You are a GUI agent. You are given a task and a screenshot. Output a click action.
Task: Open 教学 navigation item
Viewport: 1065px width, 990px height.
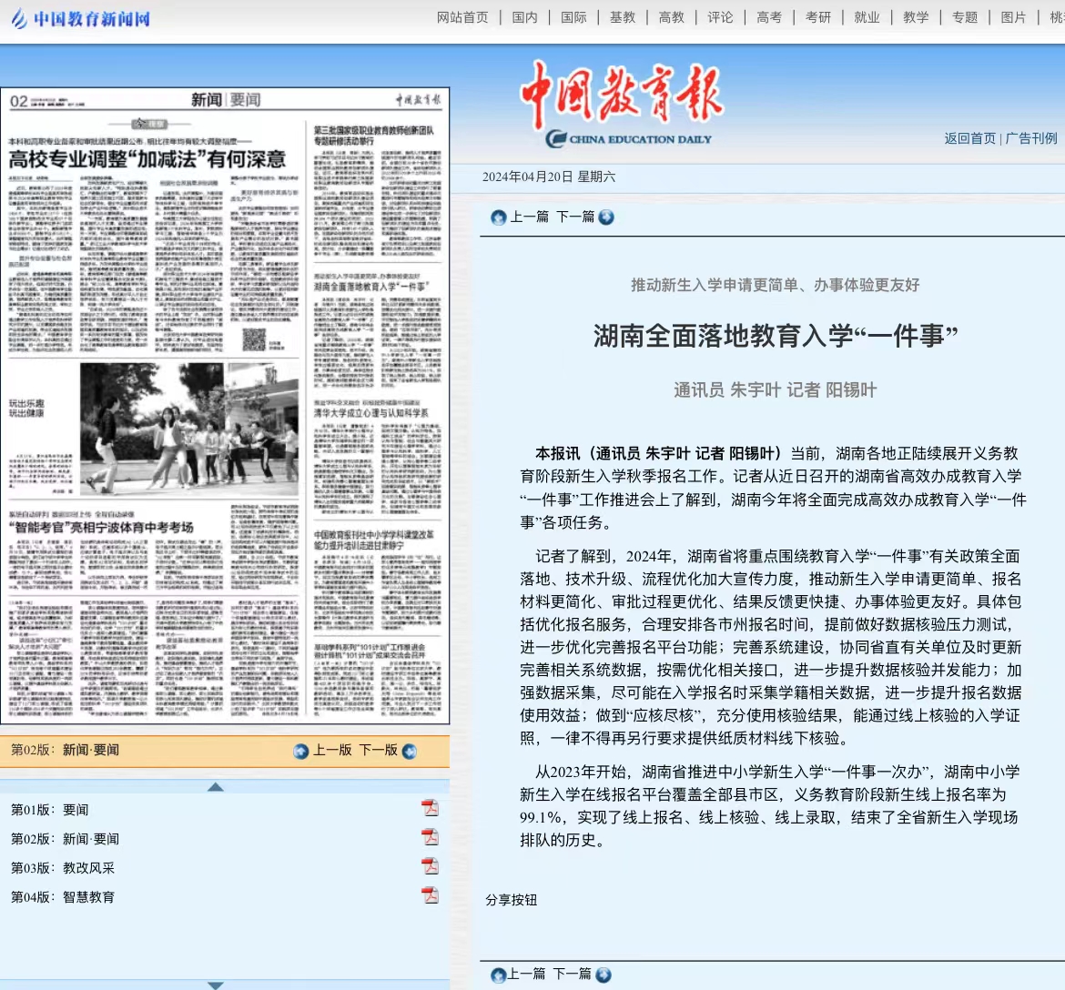916,17
